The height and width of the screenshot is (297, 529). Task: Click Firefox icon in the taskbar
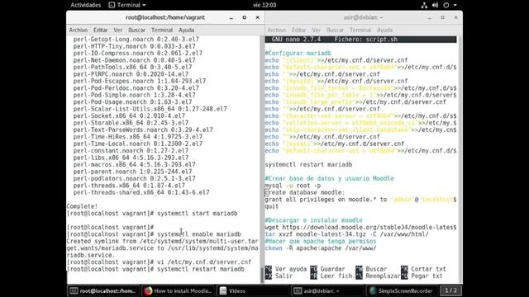(148, 291)
